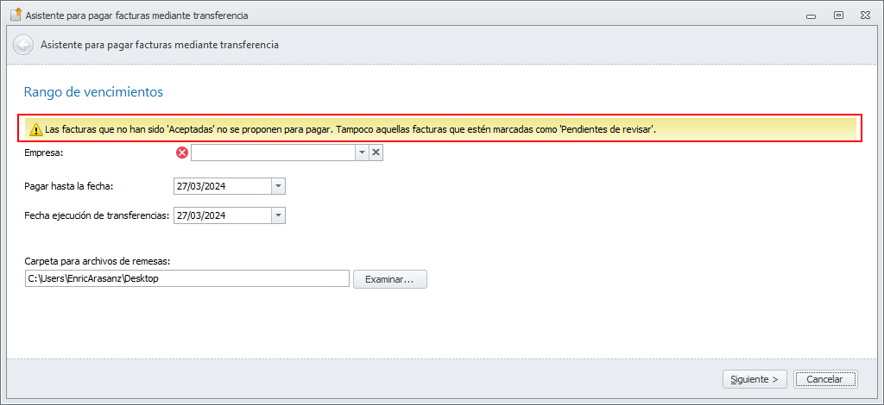Image resolution: width=884 pixels, height=405 pixels.
Task: Click inside the Empresa text field
Action: tap(273, 153)
